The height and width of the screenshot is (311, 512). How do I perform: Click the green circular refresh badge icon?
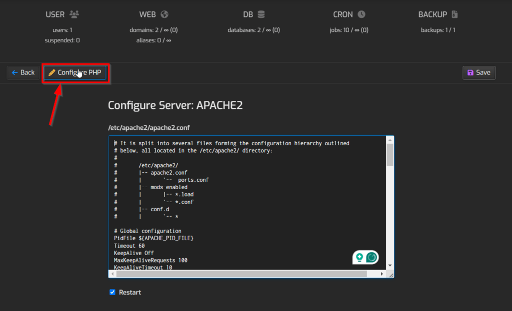coord(371,257)
